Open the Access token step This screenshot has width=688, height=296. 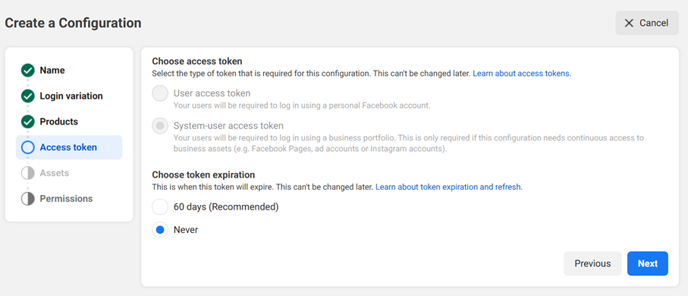(69, 147)
